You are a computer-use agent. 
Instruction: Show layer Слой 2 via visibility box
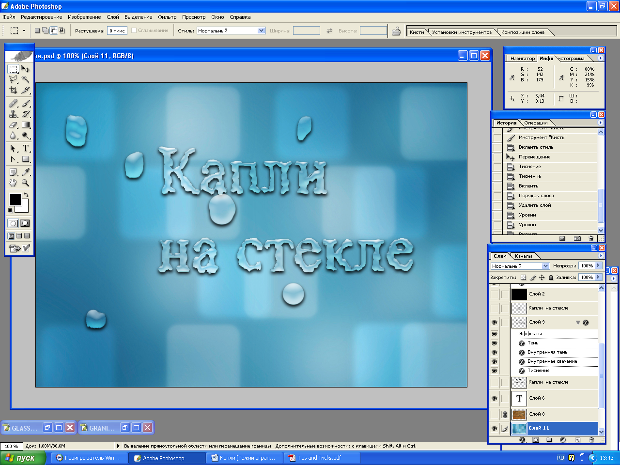(x=494, y=294)
